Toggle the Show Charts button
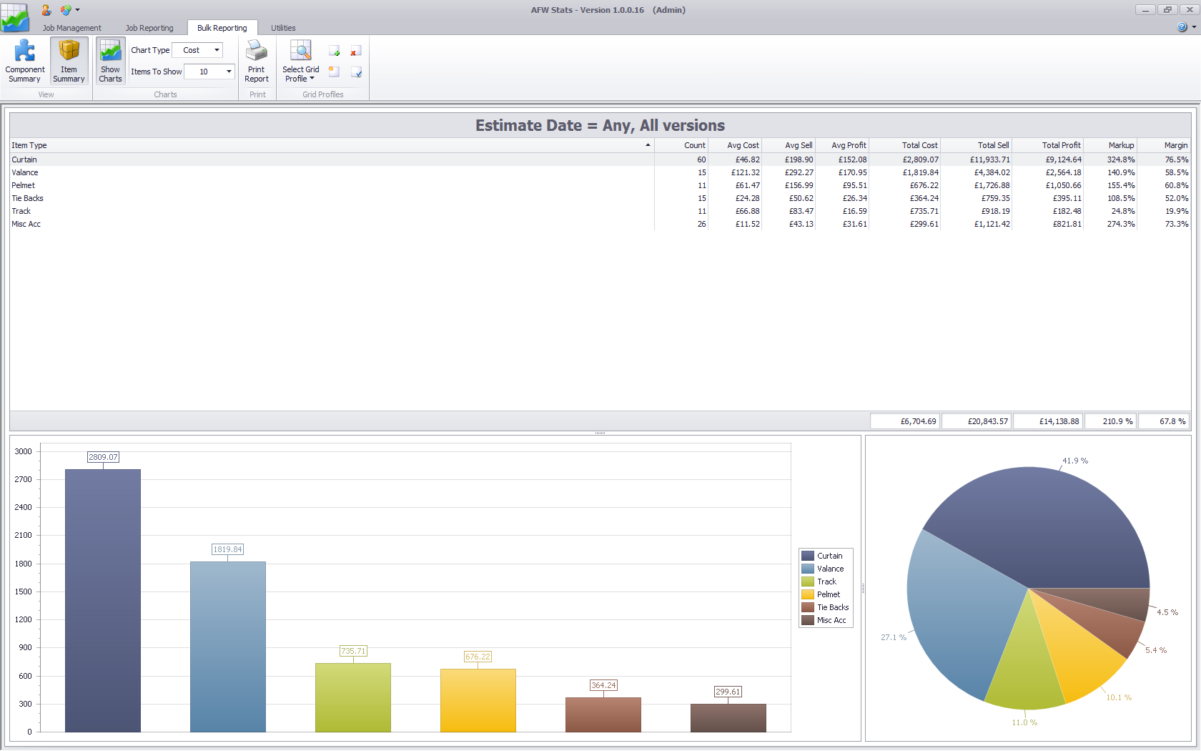 tap(110, 61)
